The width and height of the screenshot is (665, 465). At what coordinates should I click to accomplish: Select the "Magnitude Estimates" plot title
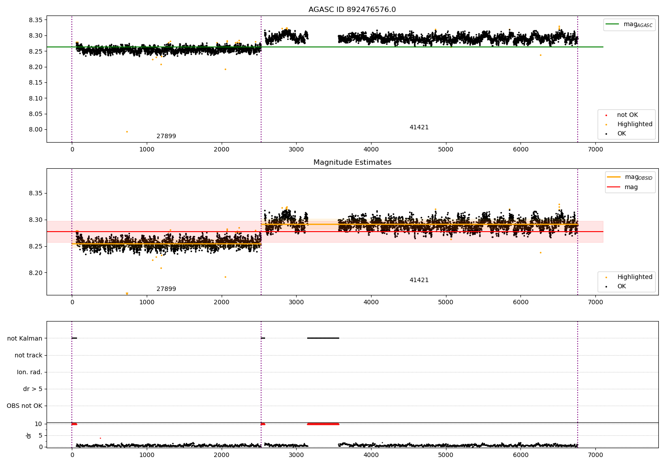[352, 163]
